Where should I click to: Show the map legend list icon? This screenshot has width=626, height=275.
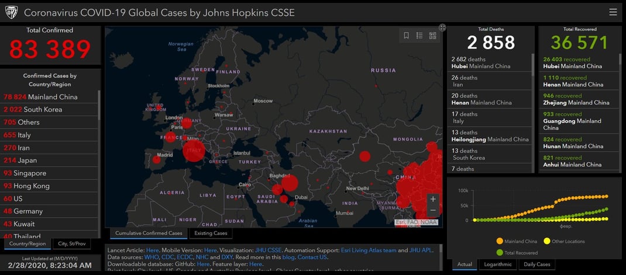pos(419,36)
